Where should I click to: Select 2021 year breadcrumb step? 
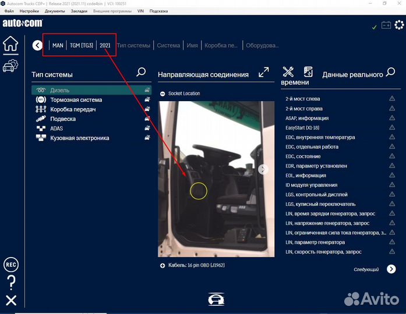tap(105, 45)
